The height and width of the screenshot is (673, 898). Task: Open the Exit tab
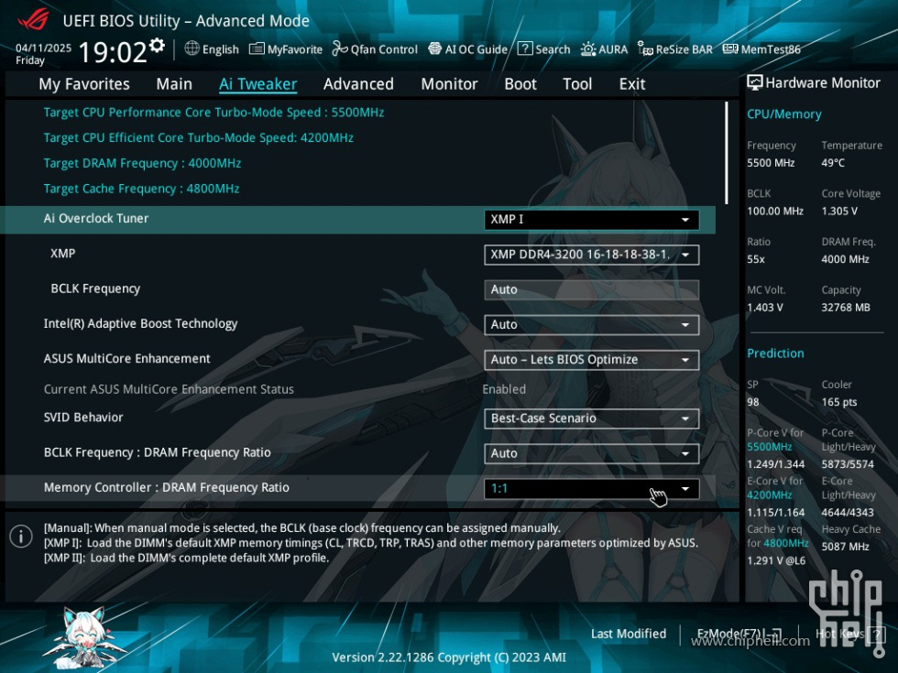pos(631,84)
